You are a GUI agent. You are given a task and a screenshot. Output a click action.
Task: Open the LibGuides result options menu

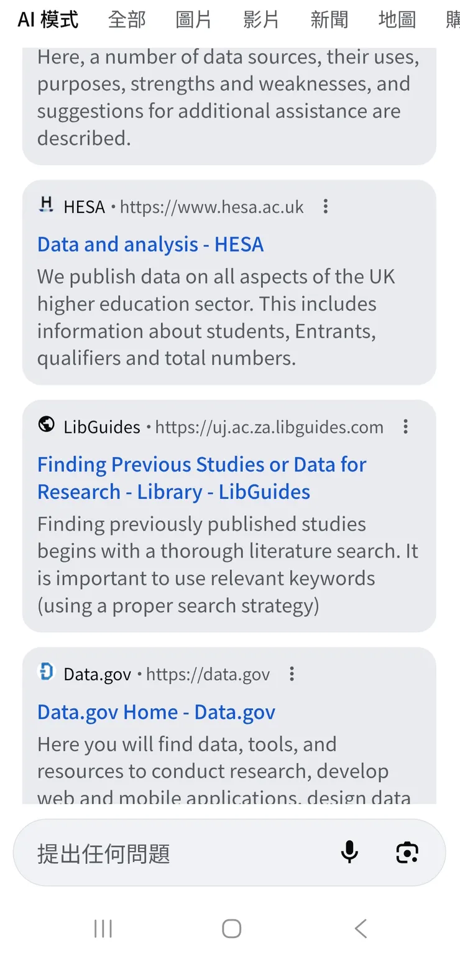click(405, 427)
